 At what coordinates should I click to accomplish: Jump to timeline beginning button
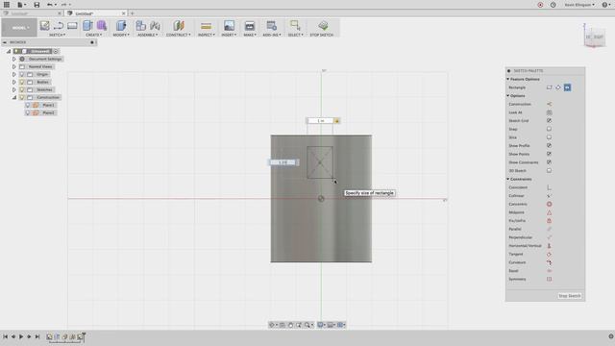(x=5, y=336)
